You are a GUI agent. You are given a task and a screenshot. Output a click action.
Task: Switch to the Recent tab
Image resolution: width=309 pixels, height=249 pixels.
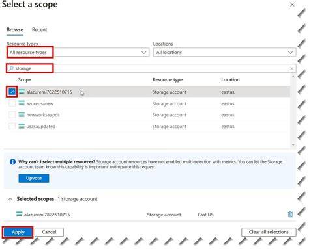point(39,29)
